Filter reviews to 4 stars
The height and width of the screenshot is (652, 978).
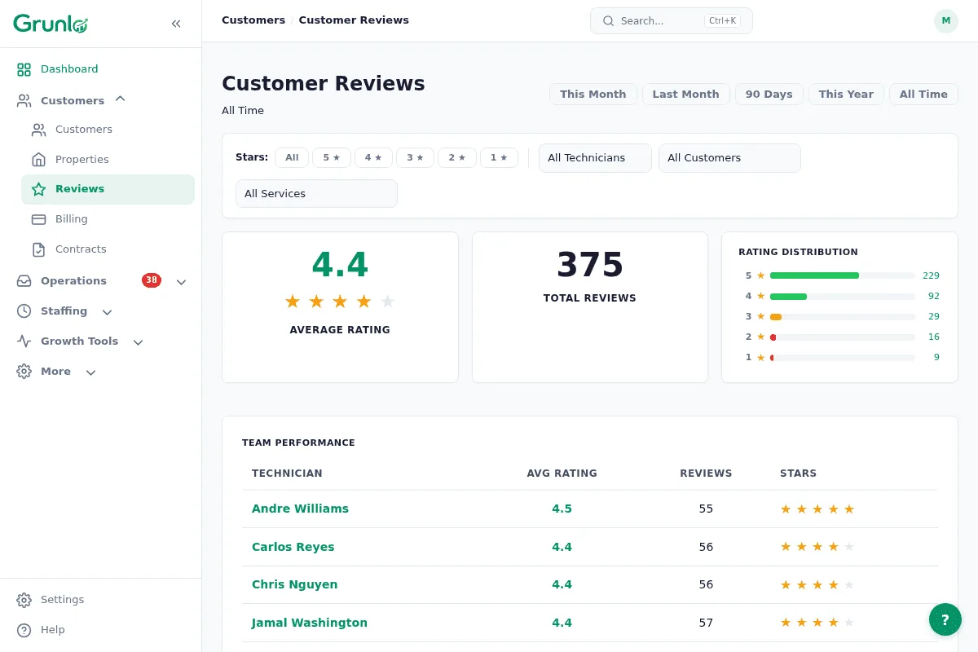tap(373, 158)
